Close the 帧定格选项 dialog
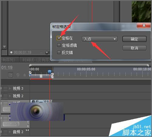 (x=144, y=25)
